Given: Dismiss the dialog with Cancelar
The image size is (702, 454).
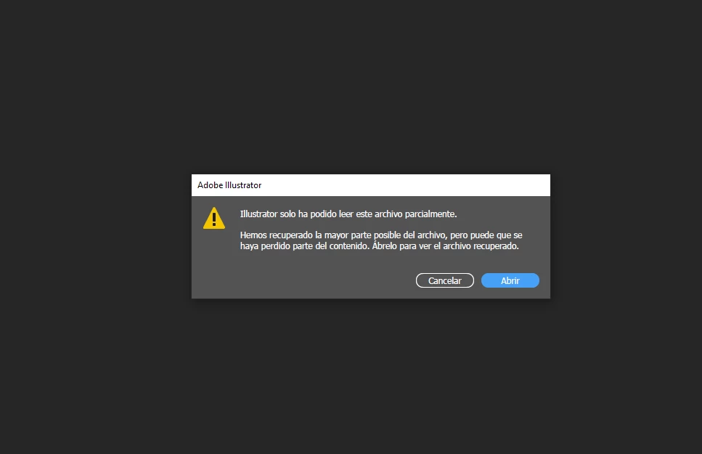Looking at the screenshot, I should click(x=444, y=280).
